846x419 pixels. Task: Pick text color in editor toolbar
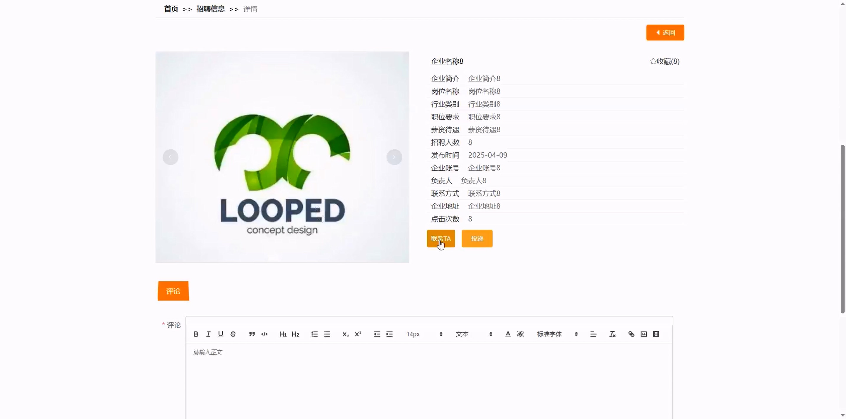(x=508, y=334)
